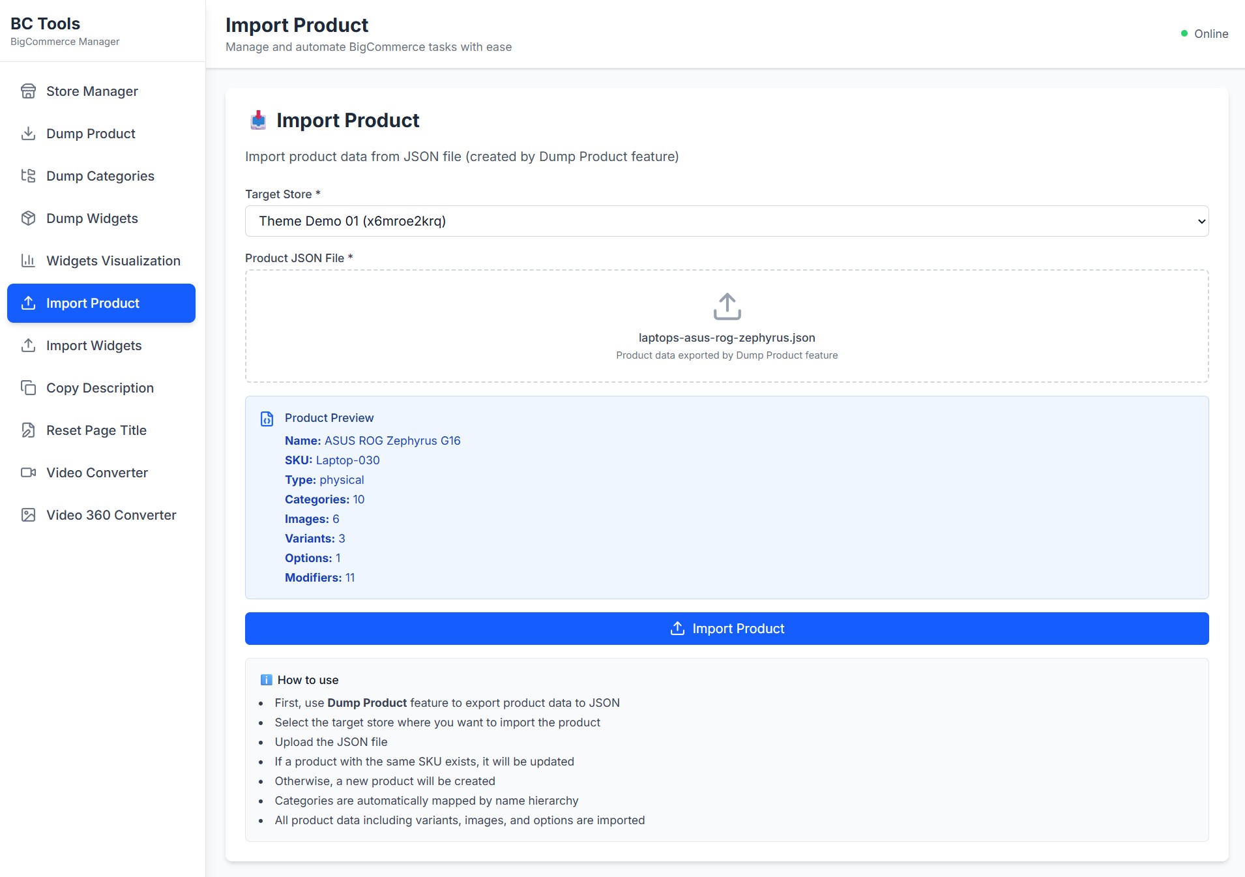Click the Reset Page Title document icon
The image size is (1245, 877).
28,430
